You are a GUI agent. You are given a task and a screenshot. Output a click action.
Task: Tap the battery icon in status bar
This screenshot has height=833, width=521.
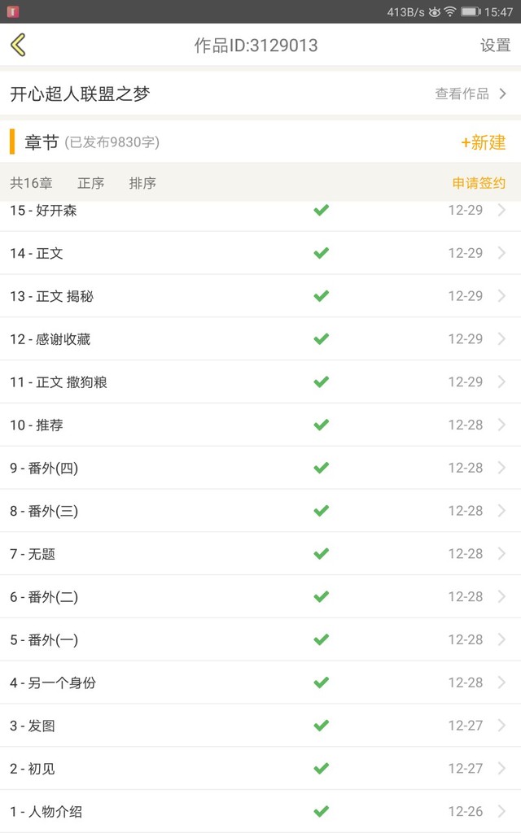pos(471,11)
